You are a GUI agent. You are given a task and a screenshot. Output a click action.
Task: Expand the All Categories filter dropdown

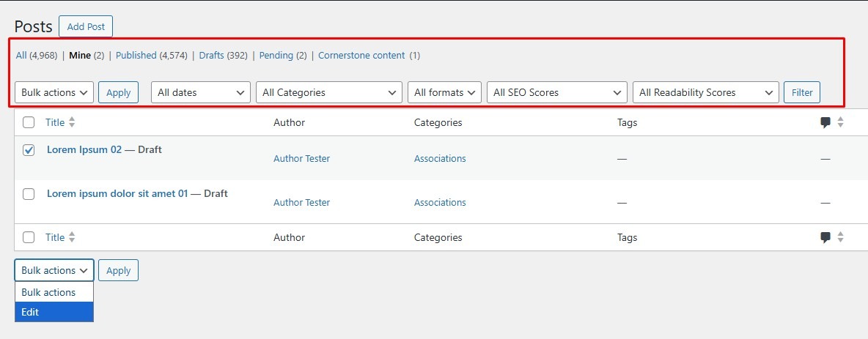point(328,92)
